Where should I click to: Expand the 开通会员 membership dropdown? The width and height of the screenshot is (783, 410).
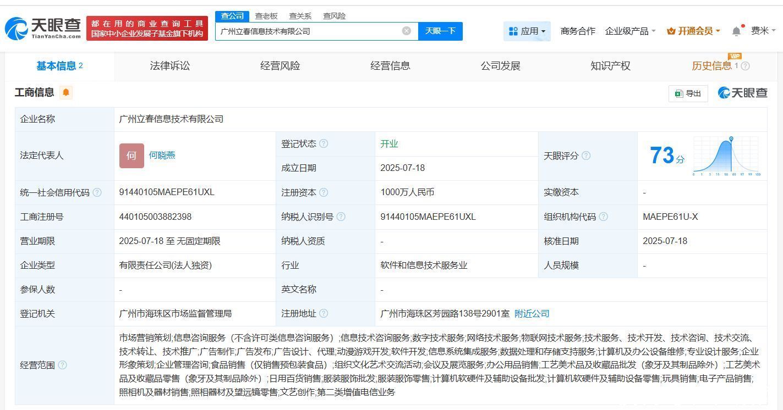(693, 31)
